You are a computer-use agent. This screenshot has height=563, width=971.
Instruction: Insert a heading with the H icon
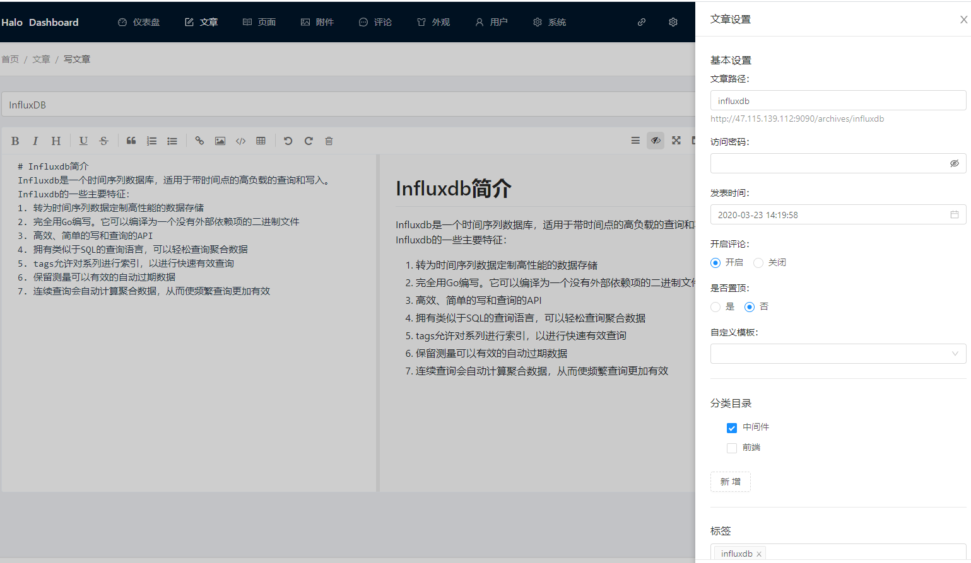pyautogui.click(x=56, y=141)
